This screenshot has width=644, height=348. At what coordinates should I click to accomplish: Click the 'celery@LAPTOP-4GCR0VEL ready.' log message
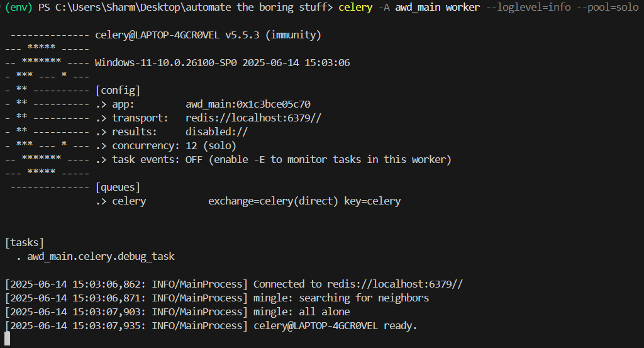coord(335,326)
